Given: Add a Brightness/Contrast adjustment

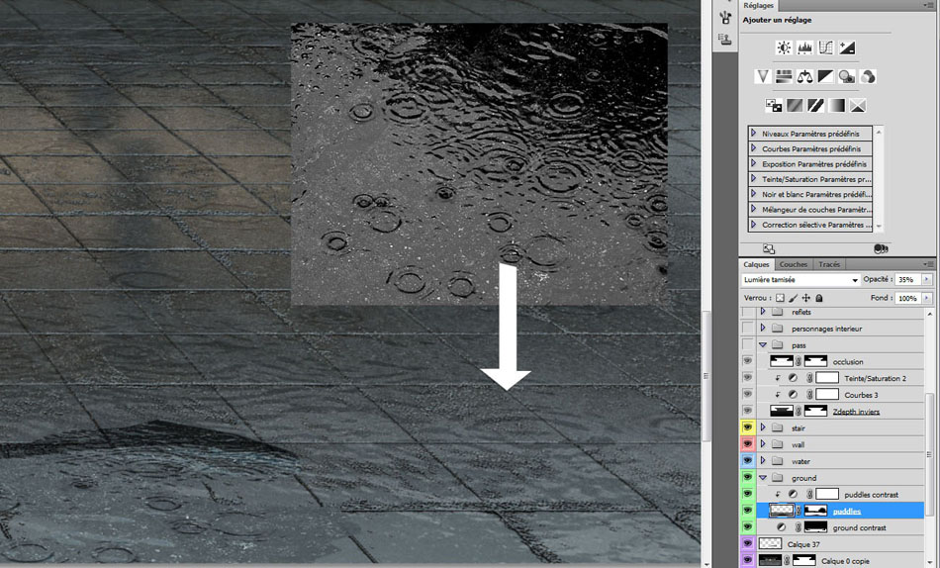Looking at the screenshot, I should pos(784,47).
